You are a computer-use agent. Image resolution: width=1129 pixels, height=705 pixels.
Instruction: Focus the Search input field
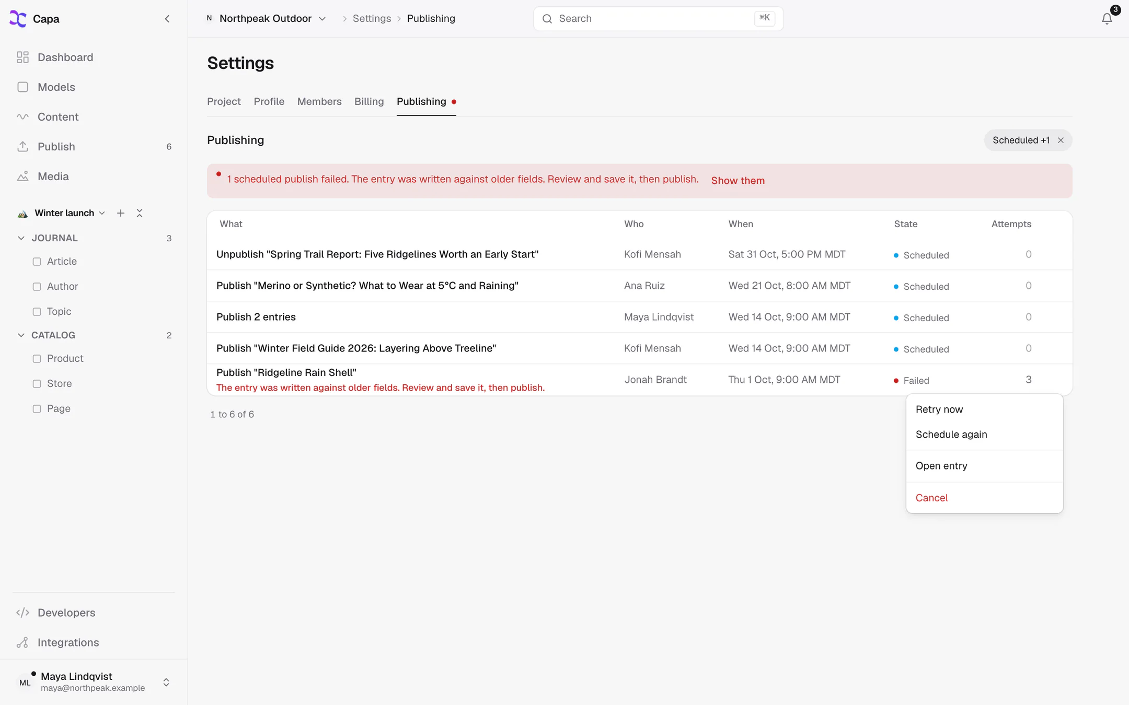(x=658, y=19)
